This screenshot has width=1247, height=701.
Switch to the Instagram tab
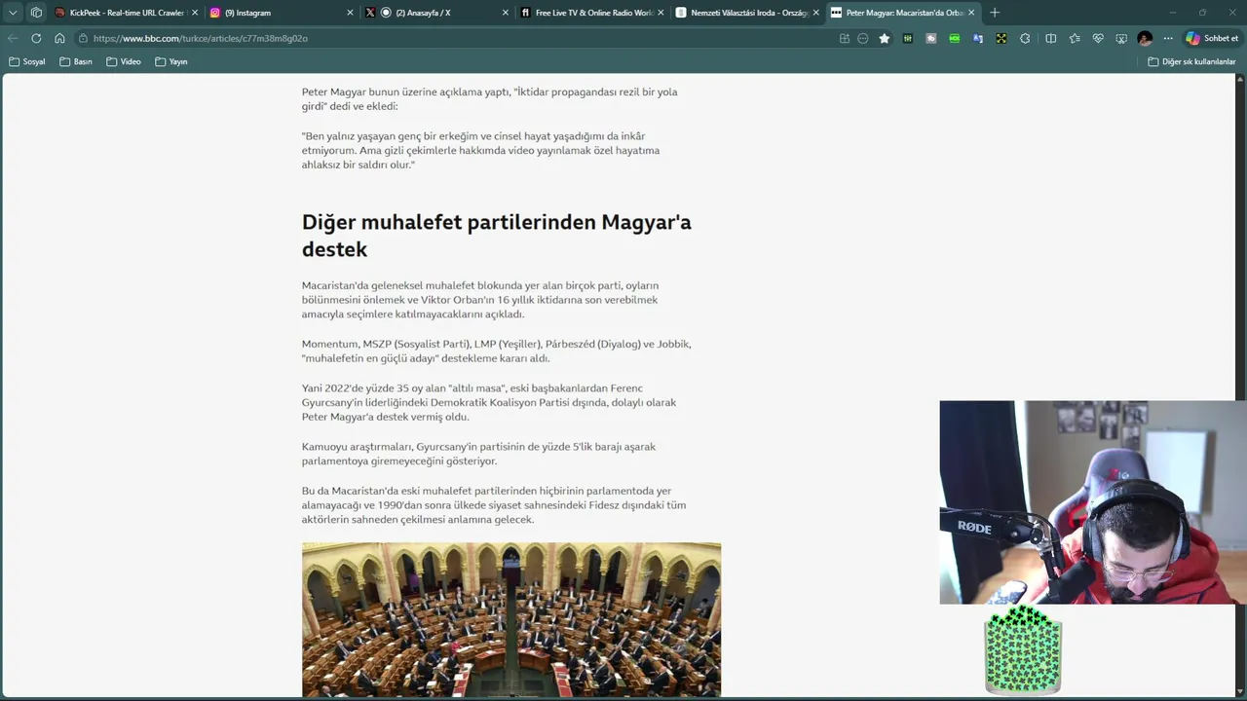[x=281, y=13]
